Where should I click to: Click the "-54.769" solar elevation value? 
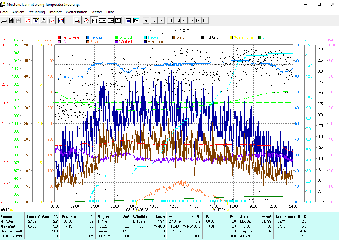[x=266, y=222]
